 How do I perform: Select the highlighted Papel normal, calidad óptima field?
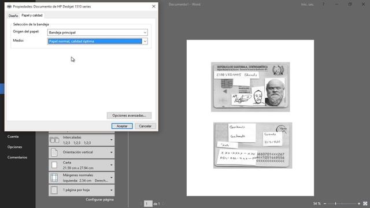95,41
